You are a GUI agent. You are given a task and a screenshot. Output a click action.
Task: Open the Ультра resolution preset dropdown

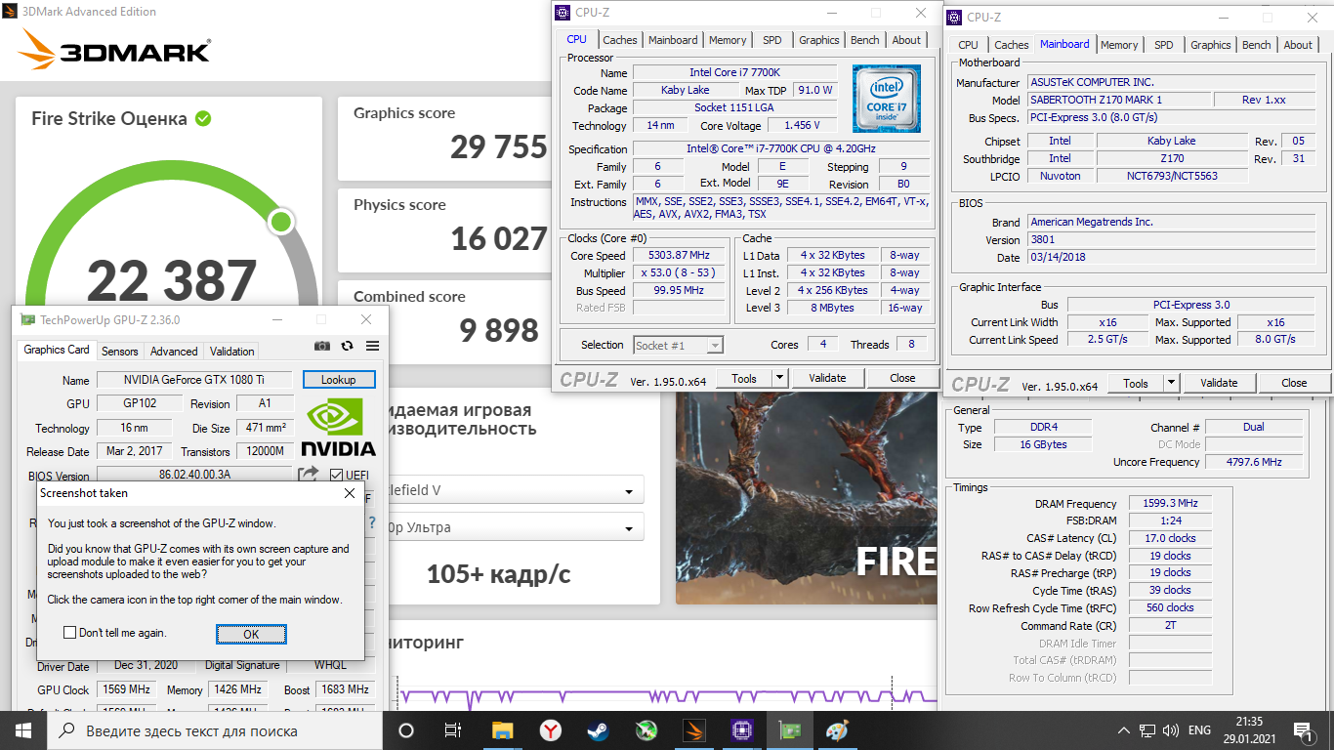[515, 527]
